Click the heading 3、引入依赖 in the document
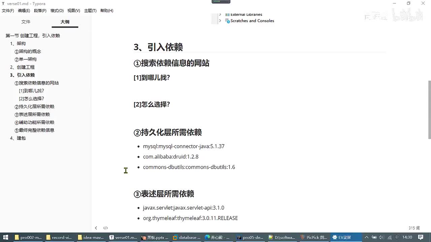 pos(158,47)
